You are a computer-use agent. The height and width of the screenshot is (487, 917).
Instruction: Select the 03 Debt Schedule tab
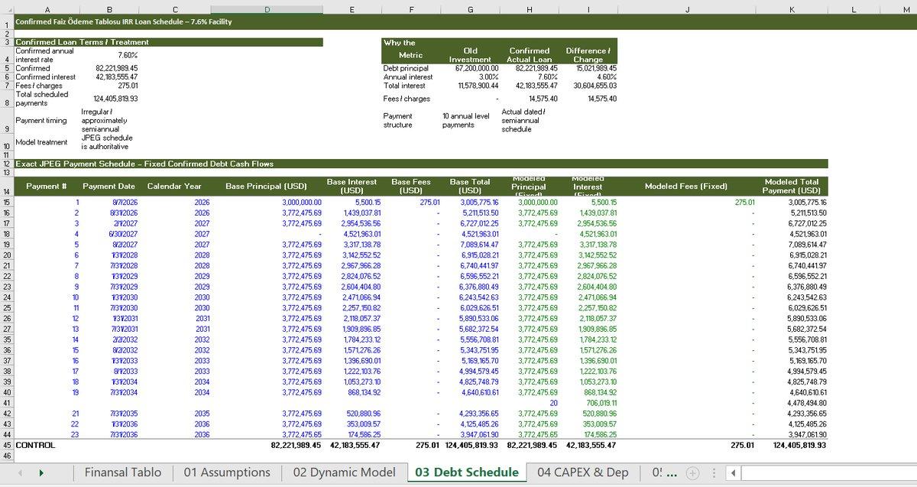click(466, 472)
